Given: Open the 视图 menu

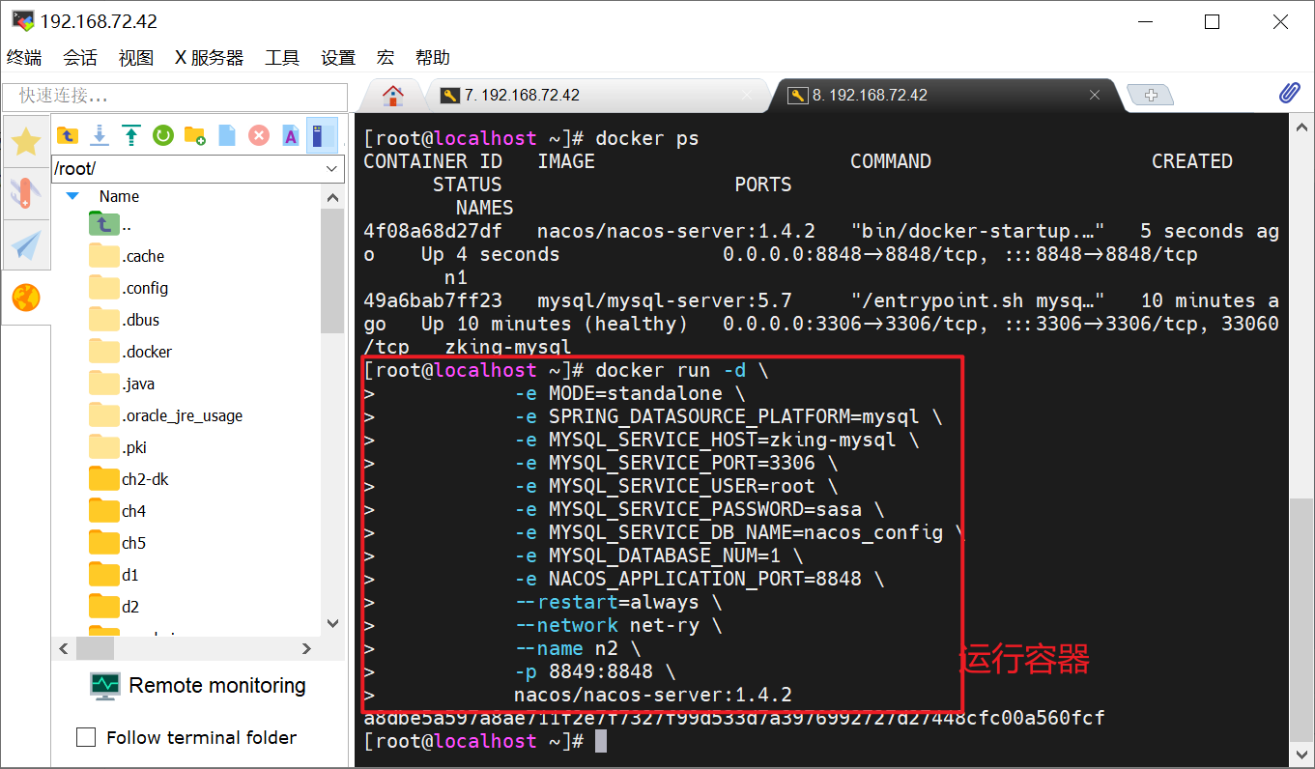Looking at the screenshot, I should coord(136,58).
